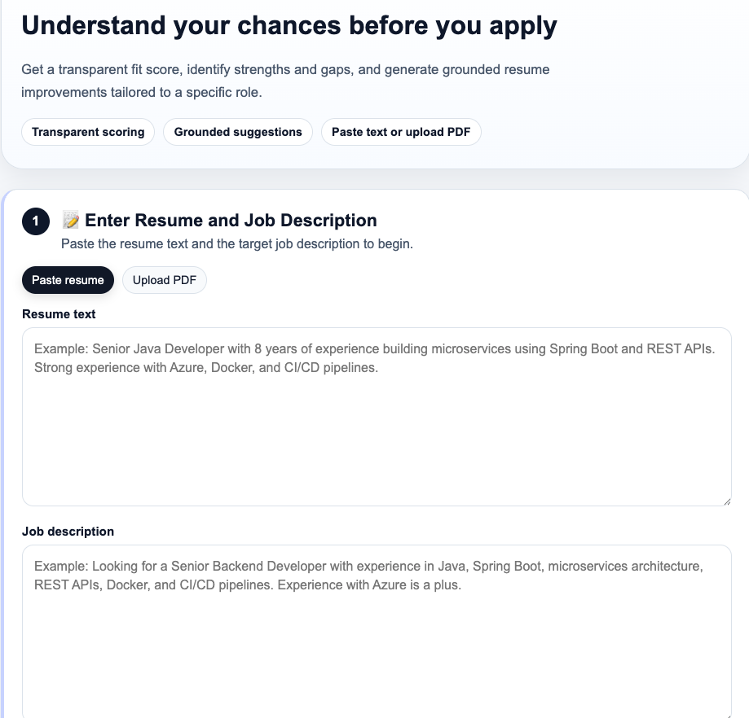This screenshot has height=718, width=749.
Task: Focus the Job description input area
Action: (377, 643)
